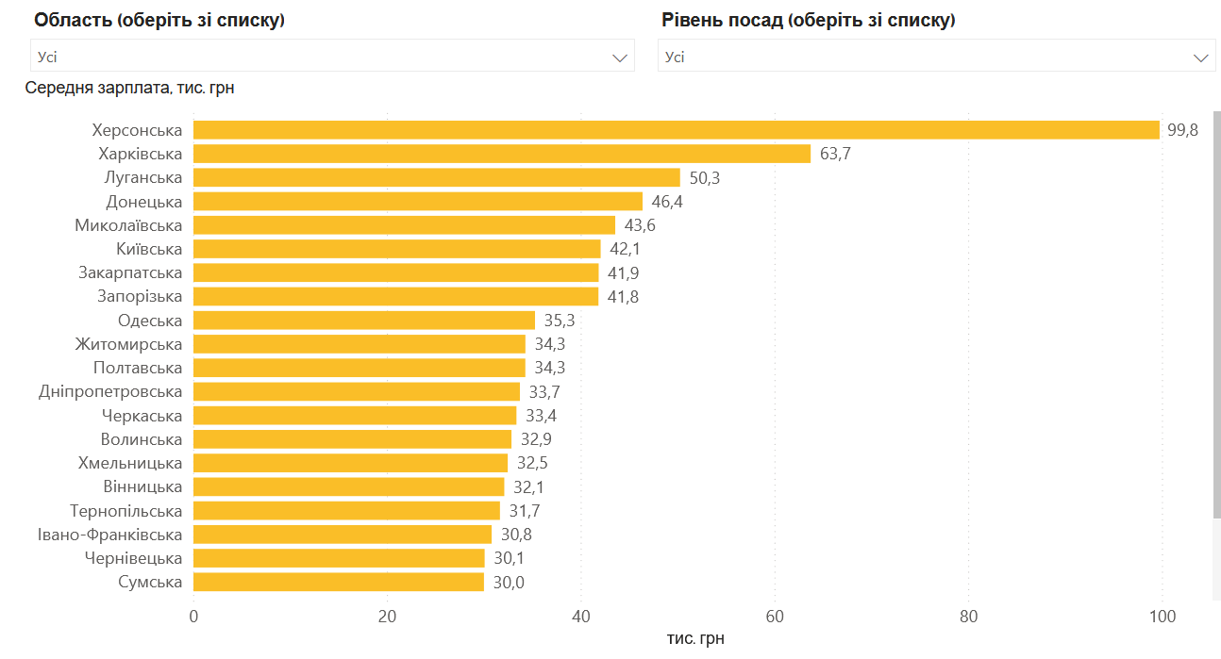Select the Харківська bar in the chart

[x=502, y=154]
